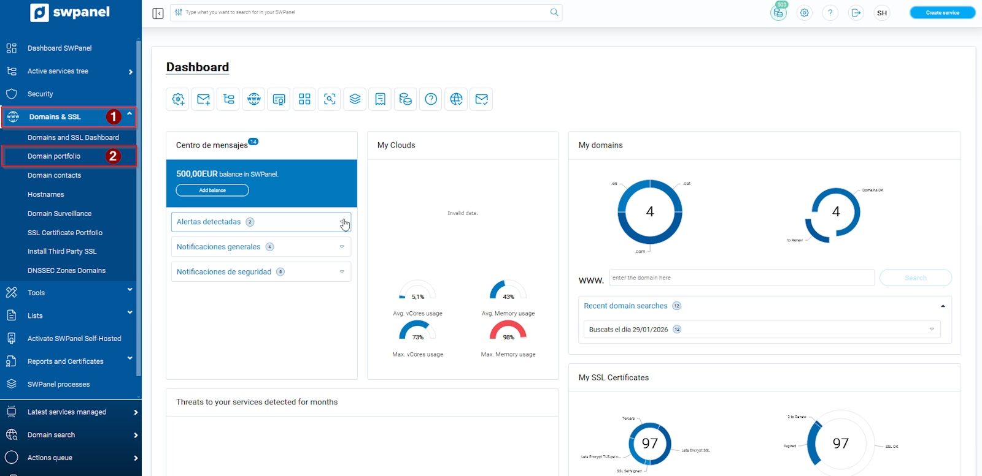This screenshot has width=982, height=476.
Task: Open the settings gear in top bar
Action: pos(804,13)
